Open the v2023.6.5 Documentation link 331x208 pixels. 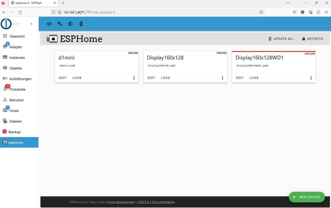[x=156, y=202]
